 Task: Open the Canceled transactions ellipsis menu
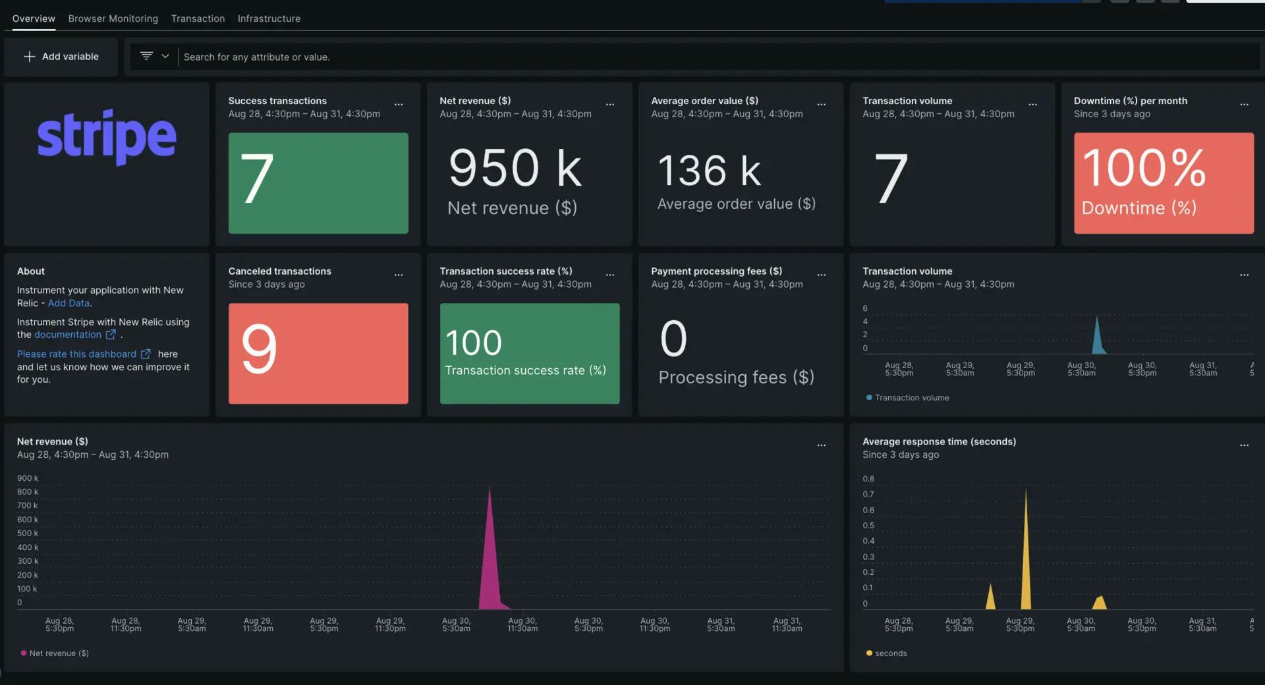[399, 275]
